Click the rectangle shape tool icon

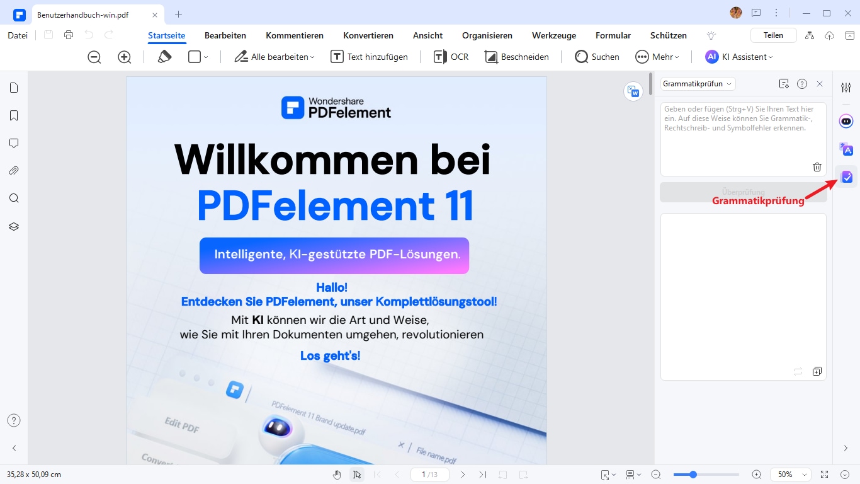click(195, 57)
